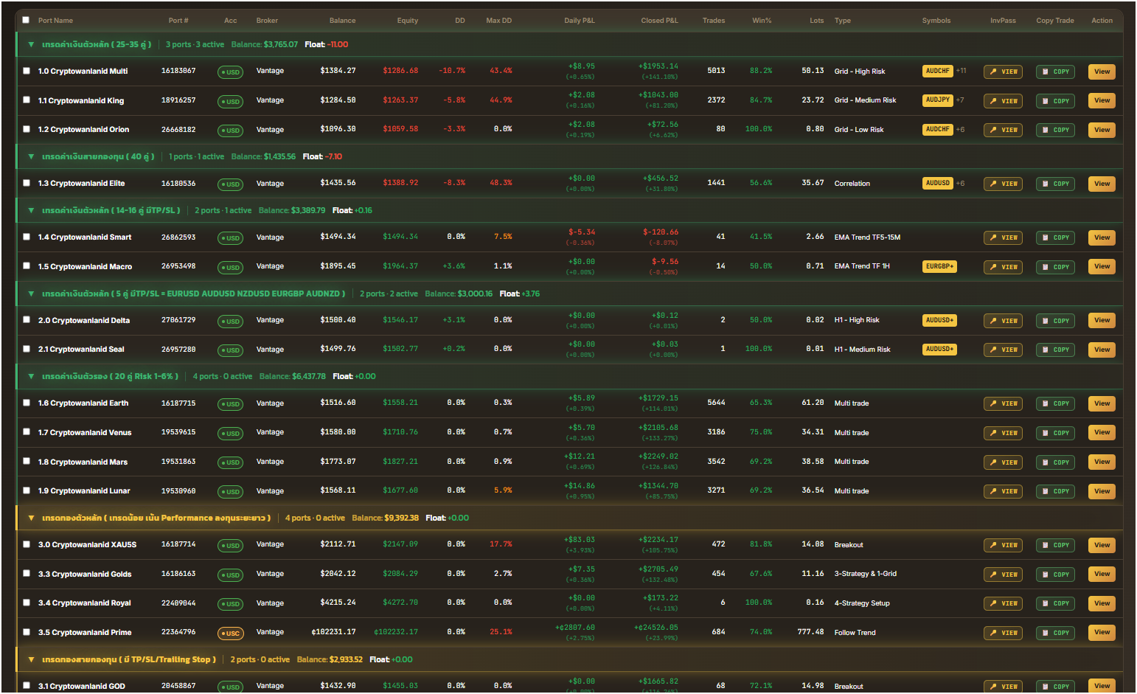This screenshot has height=694, width=1137.
Task: Copy trade for 1.0 Multi port
Action: click(1055, 72)
